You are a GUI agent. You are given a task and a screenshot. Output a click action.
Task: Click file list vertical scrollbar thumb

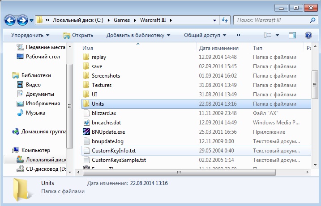[x=315, y=85]
